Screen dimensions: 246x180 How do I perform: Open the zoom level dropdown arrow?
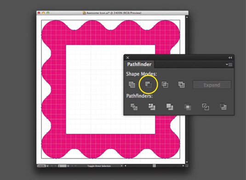[47, 166]
